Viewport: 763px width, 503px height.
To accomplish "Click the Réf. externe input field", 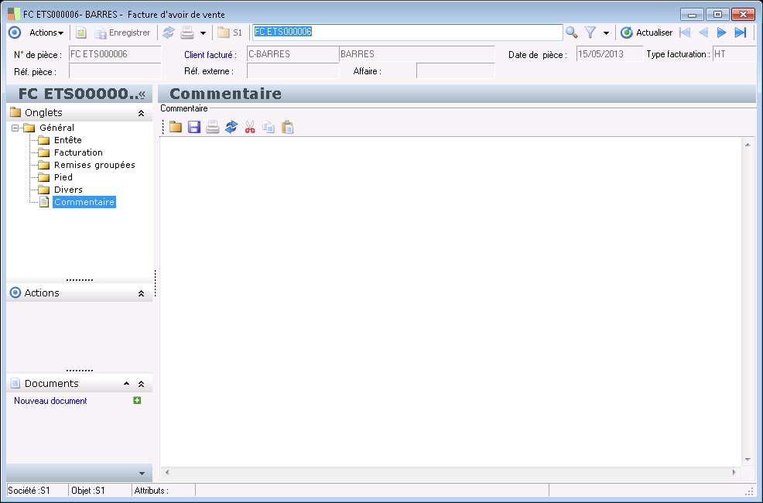I will (293, 71).
